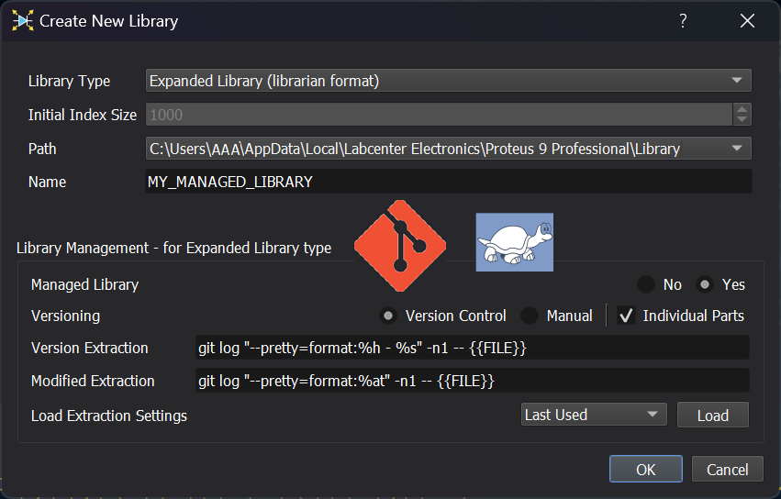Click the Proteus application icon in title bar
Screen dimensions: 781x499
(22, 21)
